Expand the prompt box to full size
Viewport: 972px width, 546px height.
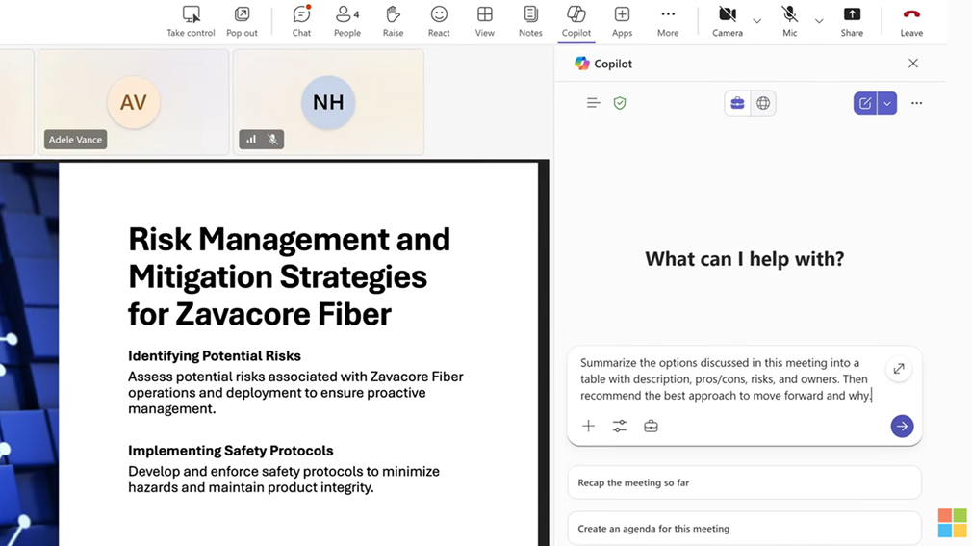pyautogui.click(x=899, y=369)
